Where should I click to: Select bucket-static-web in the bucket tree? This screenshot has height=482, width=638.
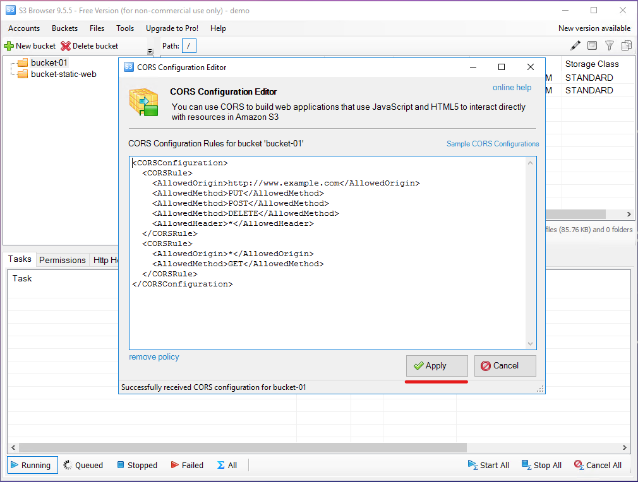tap(63, 74)
